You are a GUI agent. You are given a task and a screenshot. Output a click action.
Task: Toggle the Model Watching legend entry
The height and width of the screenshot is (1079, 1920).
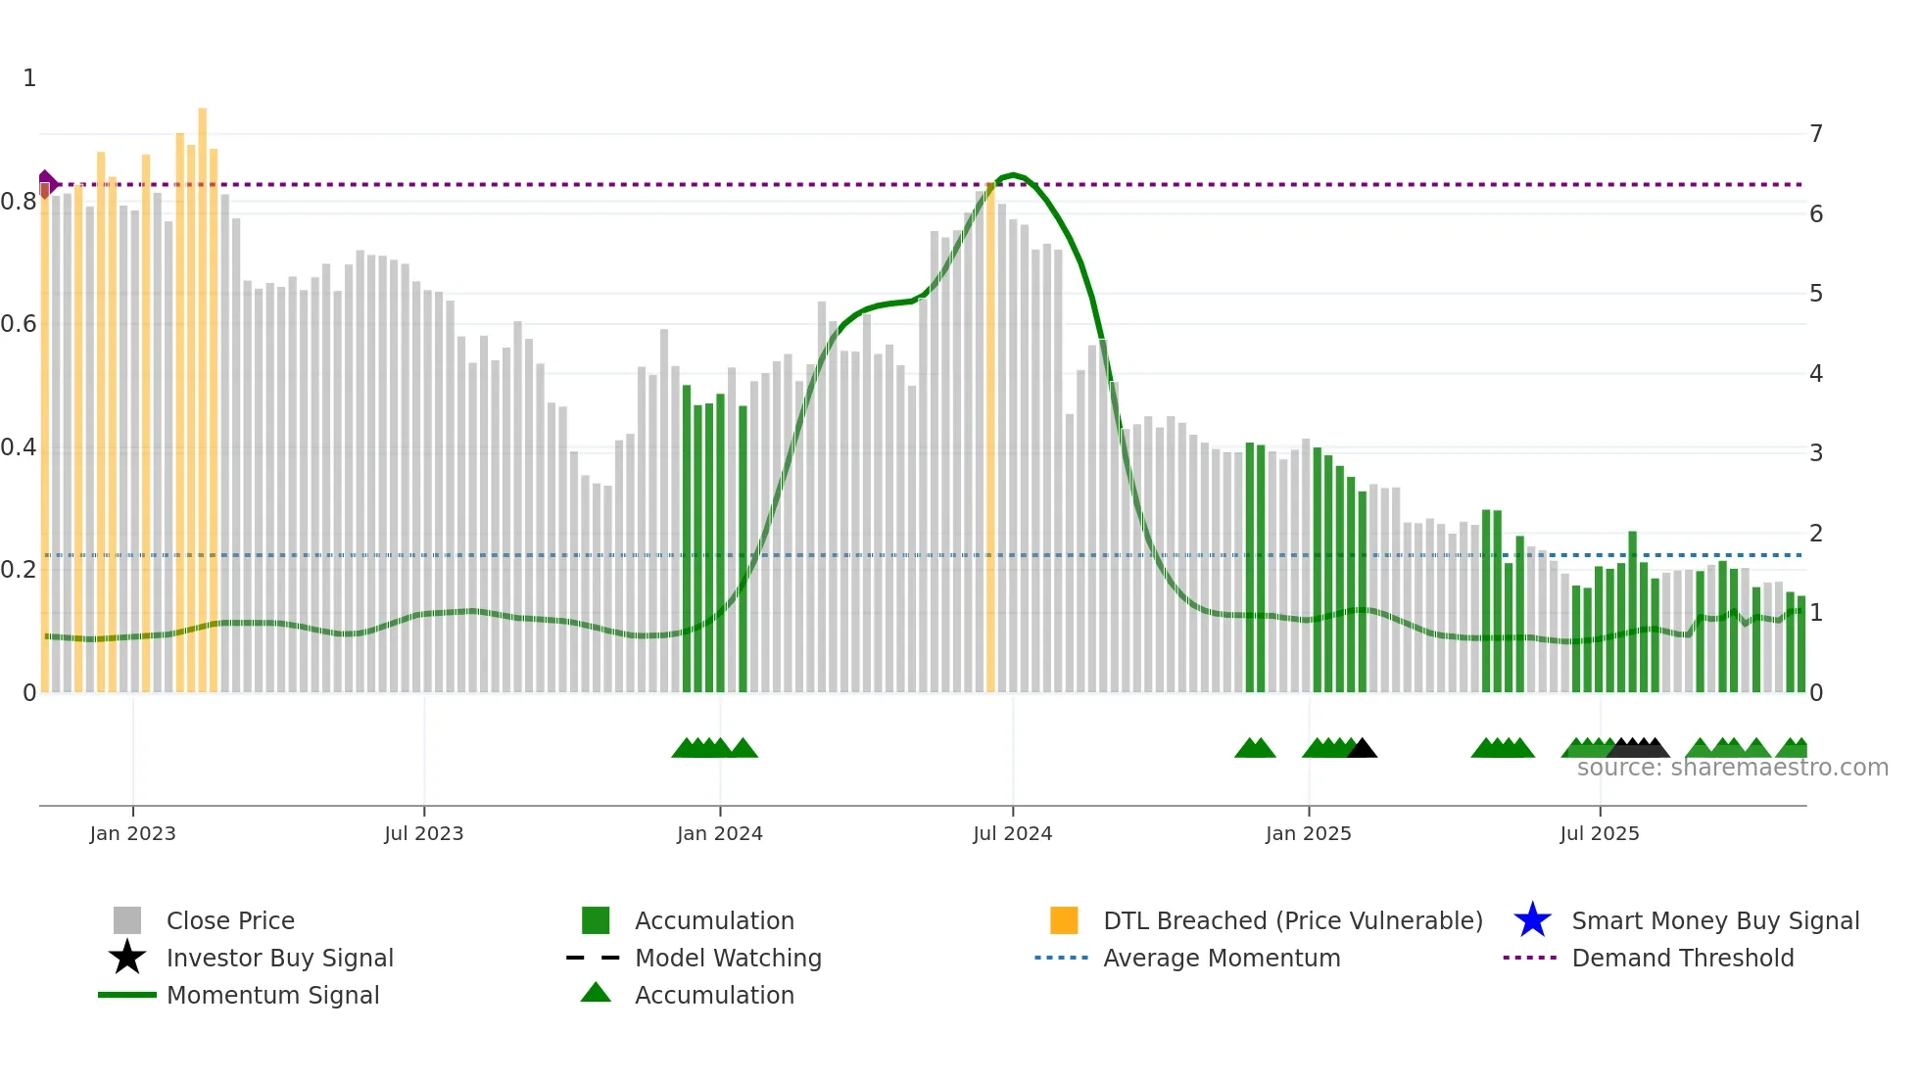(x=728, y=958)
